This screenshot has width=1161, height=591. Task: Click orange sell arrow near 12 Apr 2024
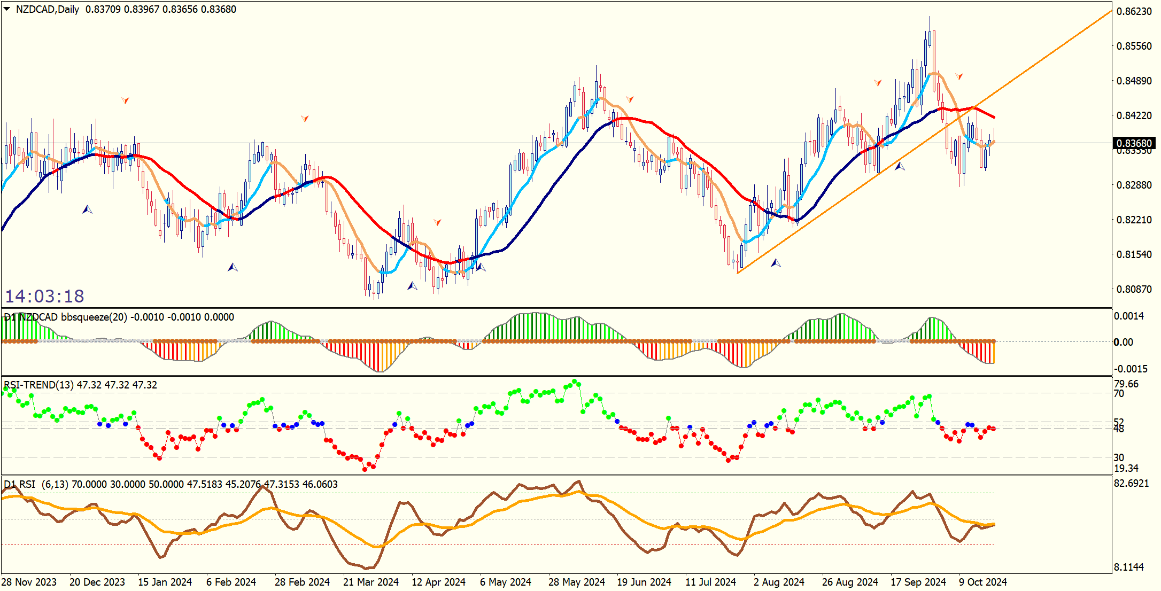(437, 222)
